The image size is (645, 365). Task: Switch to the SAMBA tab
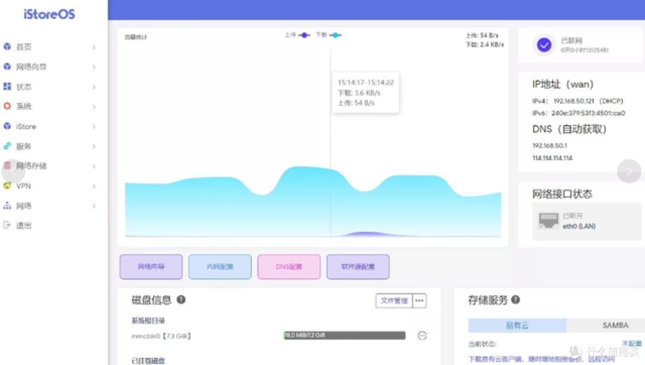pyautogui.click(x=615, y=326)
